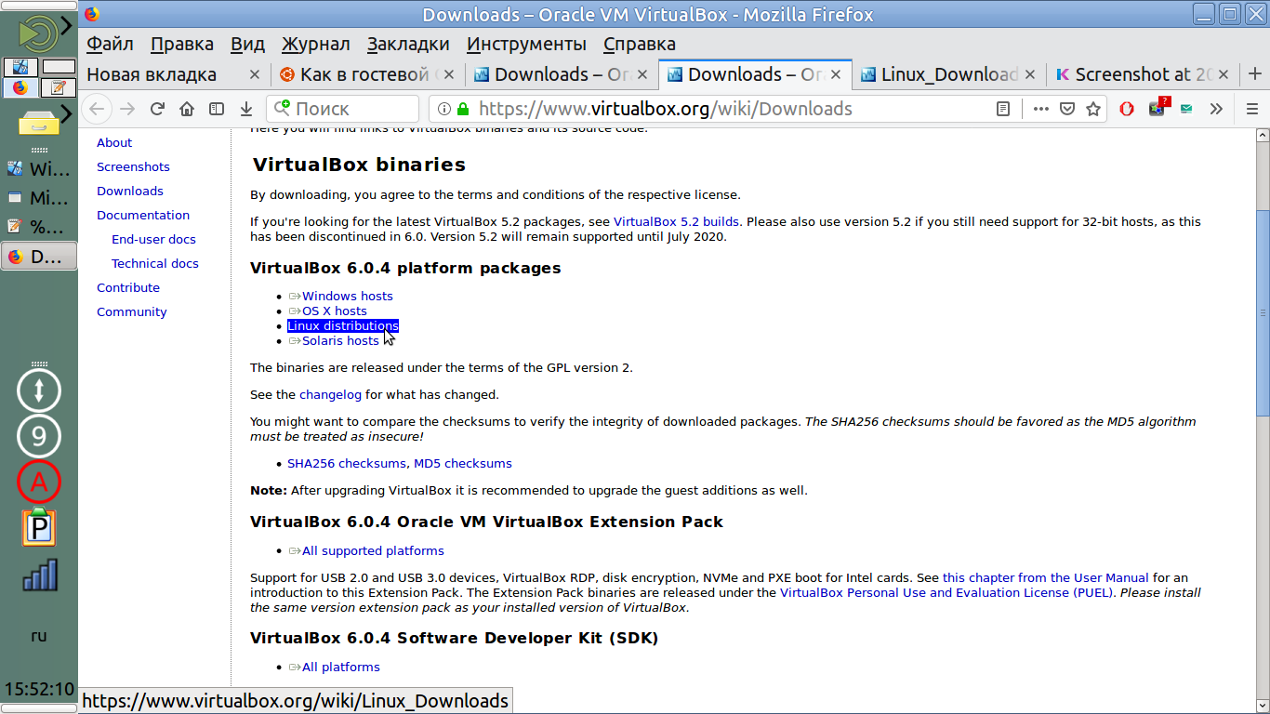Open the All platforms SDK link
The height and width of the screenshot is (714, 1270).
coord(341,667)
